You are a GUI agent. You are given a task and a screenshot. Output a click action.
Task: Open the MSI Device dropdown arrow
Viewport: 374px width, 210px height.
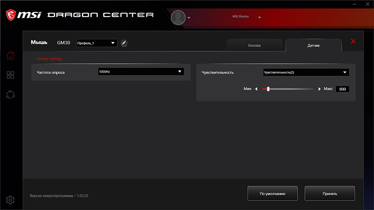pos(260,18)
